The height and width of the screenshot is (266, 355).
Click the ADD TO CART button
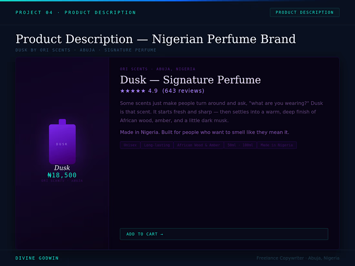tap(224, 234)
